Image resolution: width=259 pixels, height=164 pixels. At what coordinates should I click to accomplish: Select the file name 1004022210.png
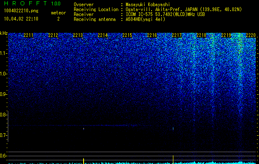point(21,11)
